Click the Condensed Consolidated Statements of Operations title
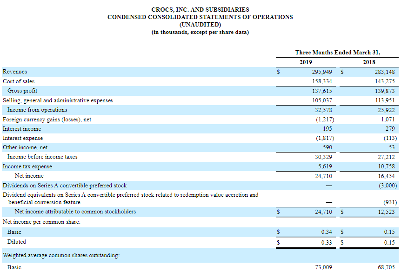Viewport: 401px width, 272px height. (x=200, y=17)
